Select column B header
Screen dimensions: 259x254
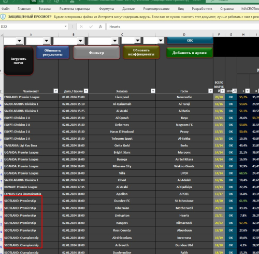[x=74, y=35]
